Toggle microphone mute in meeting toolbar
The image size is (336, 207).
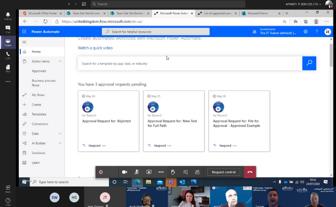137,172
